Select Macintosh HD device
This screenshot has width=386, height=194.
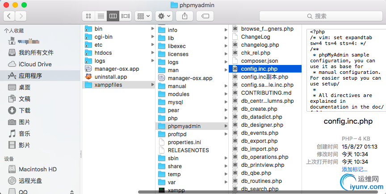point(40,169)
